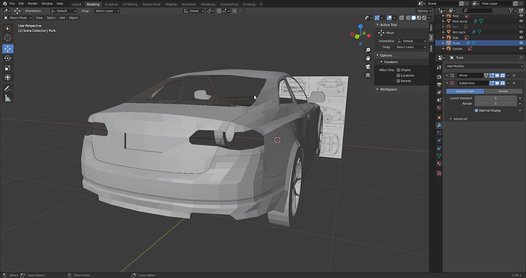Viewport: 526px width, 278px height.
Task: Open the viewport Options dropdown
Action: click(x=424, y=11)
